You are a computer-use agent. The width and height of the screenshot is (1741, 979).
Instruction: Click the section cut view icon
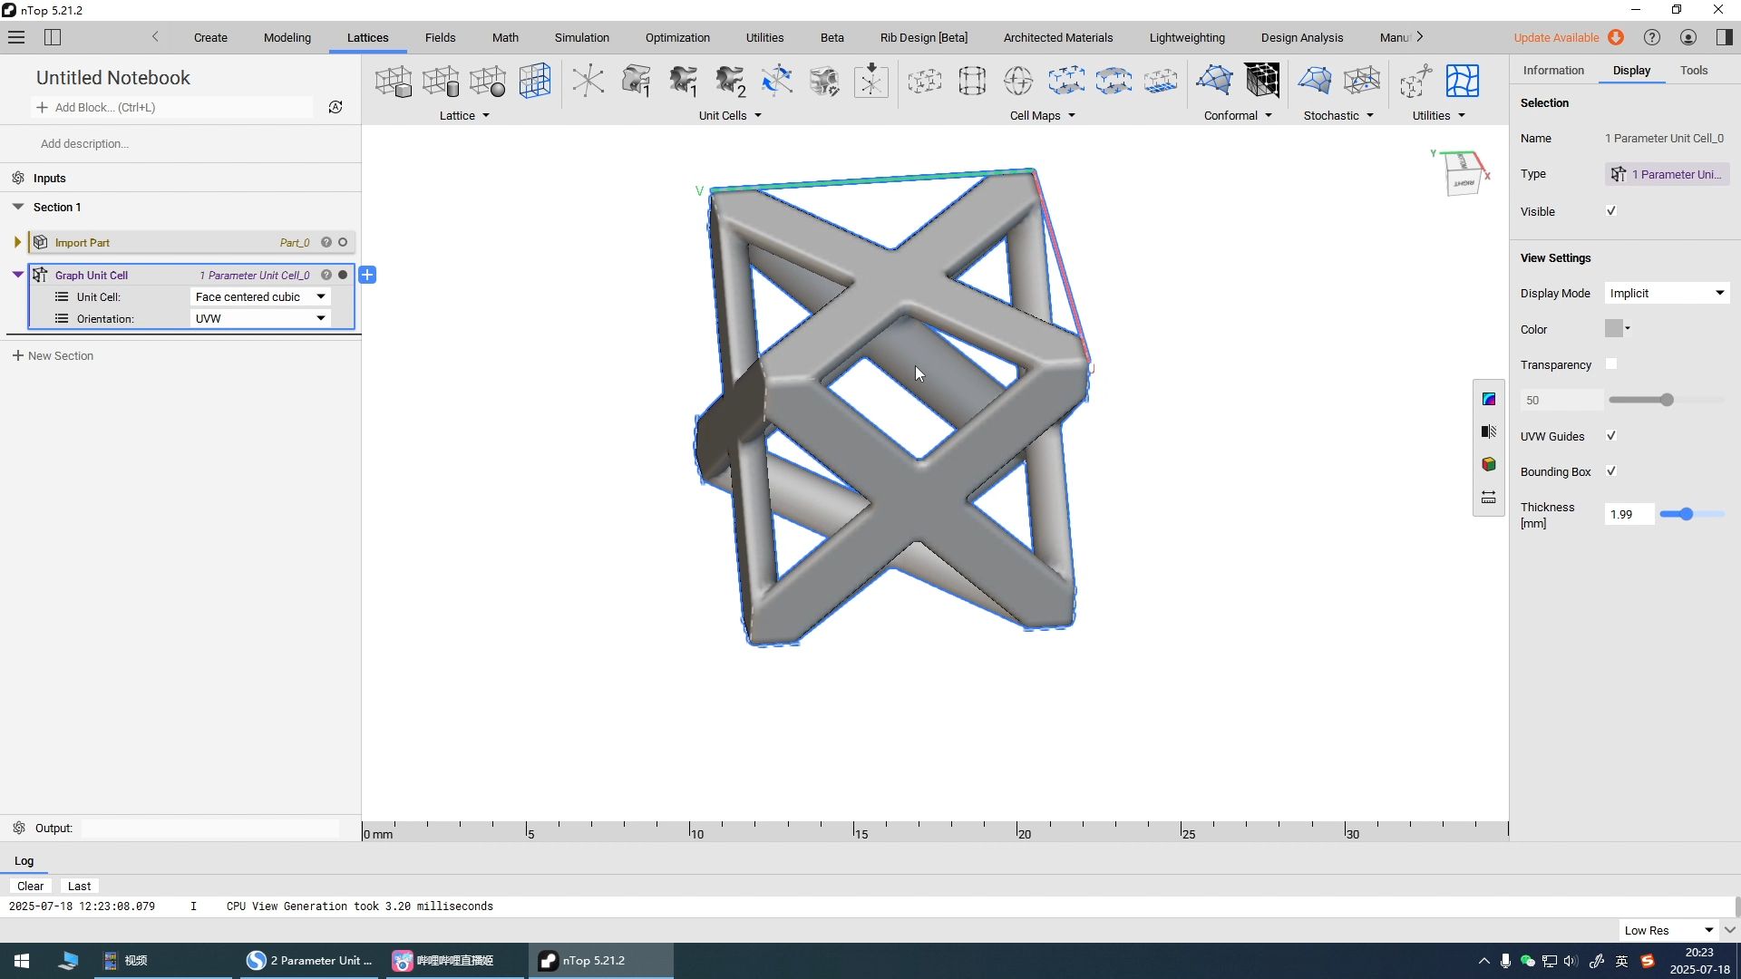[x=1488, y=431]
